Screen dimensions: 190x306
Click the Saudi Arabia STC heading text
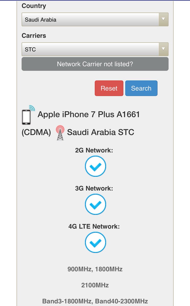(100, 132)
